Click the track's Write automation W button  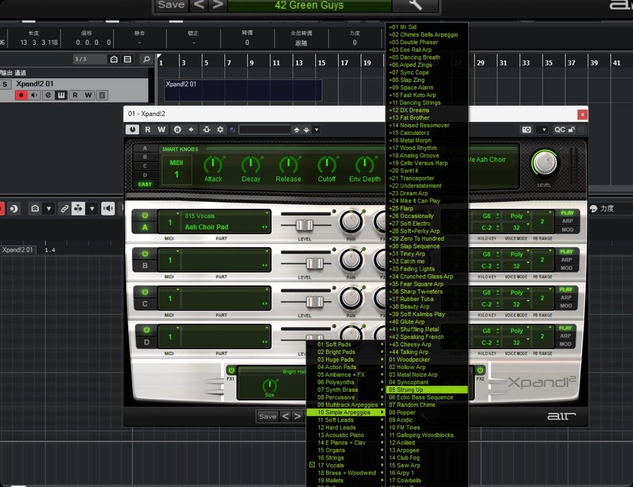pyautogui.click(x=88, y=95)
